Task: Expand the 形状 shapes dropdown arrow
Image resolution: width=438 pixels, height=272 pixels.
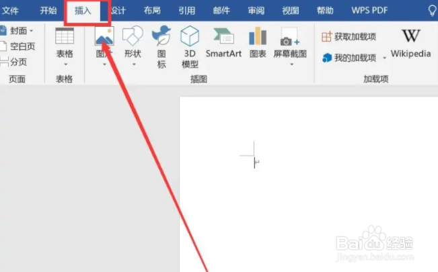Action: pos(134,64)
